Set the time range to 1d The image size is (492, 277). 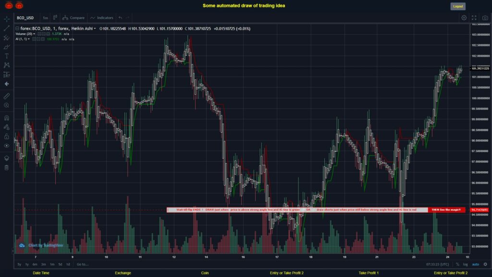68,264
